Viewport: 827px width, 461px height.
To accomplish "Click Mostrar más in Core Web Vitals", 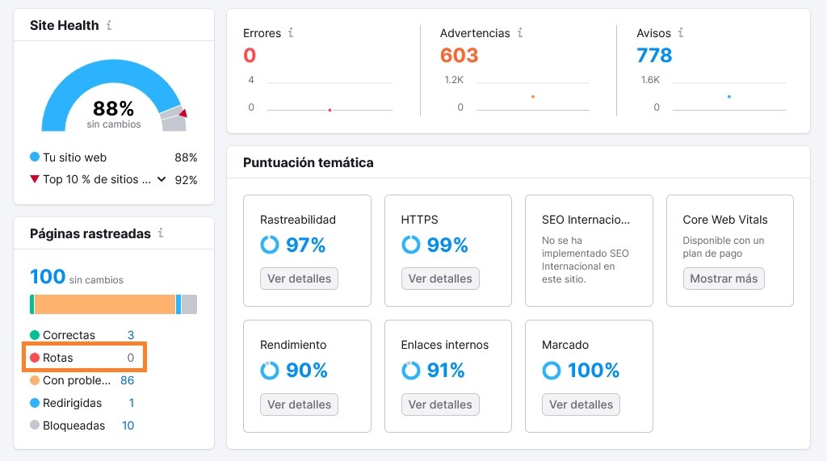I will click(724, 279).
